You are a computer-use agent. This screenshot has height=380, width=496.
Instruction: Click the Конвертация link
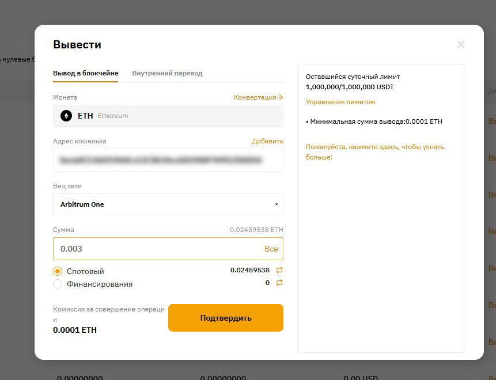click(258, 97)
